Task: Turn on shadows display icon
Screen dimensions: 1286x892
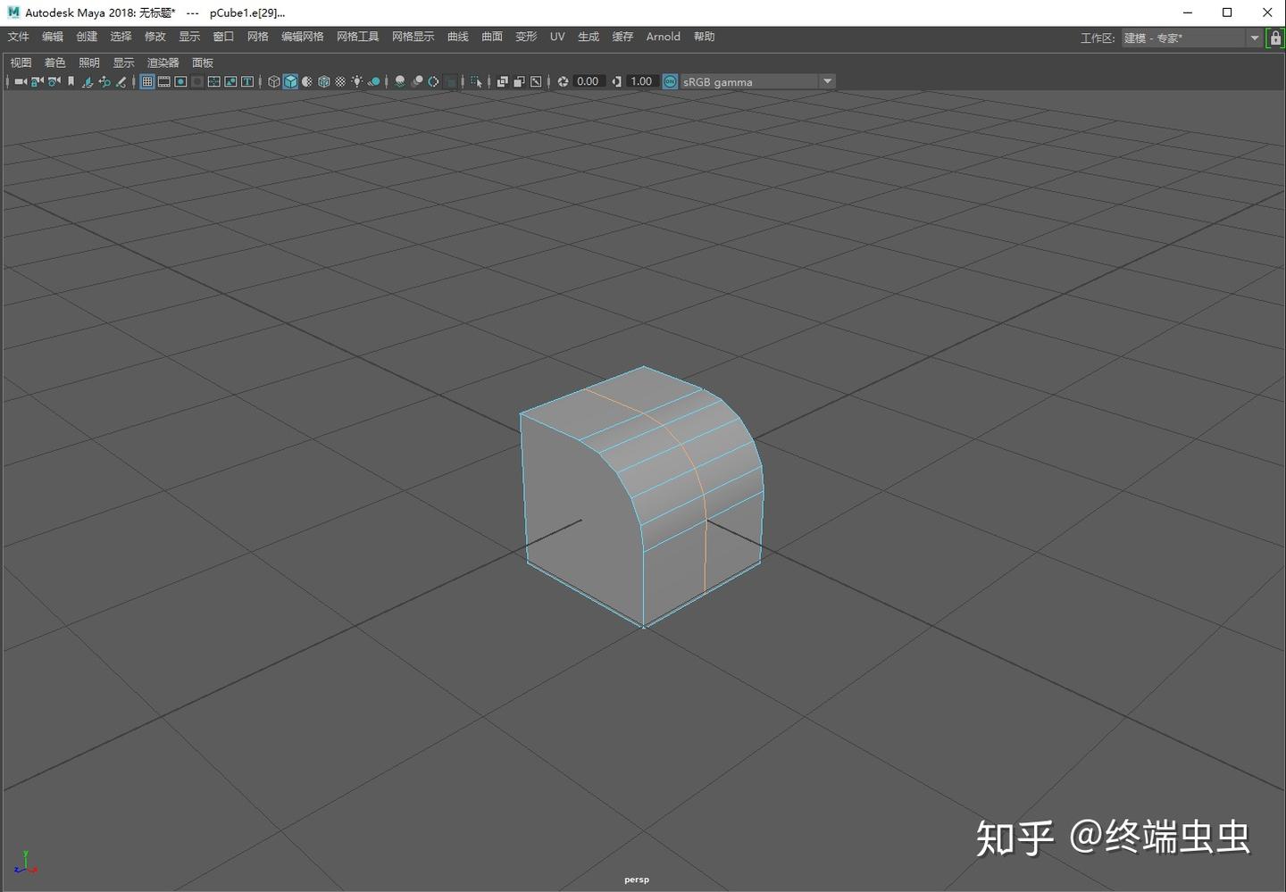Action: click(x=373, y=81)
